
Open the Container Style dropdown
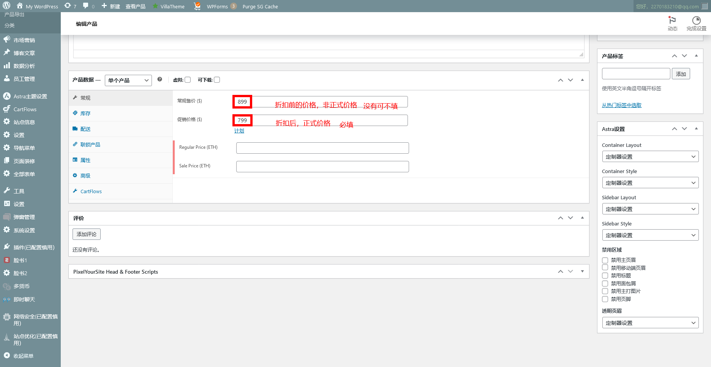[x=650, y=183]
